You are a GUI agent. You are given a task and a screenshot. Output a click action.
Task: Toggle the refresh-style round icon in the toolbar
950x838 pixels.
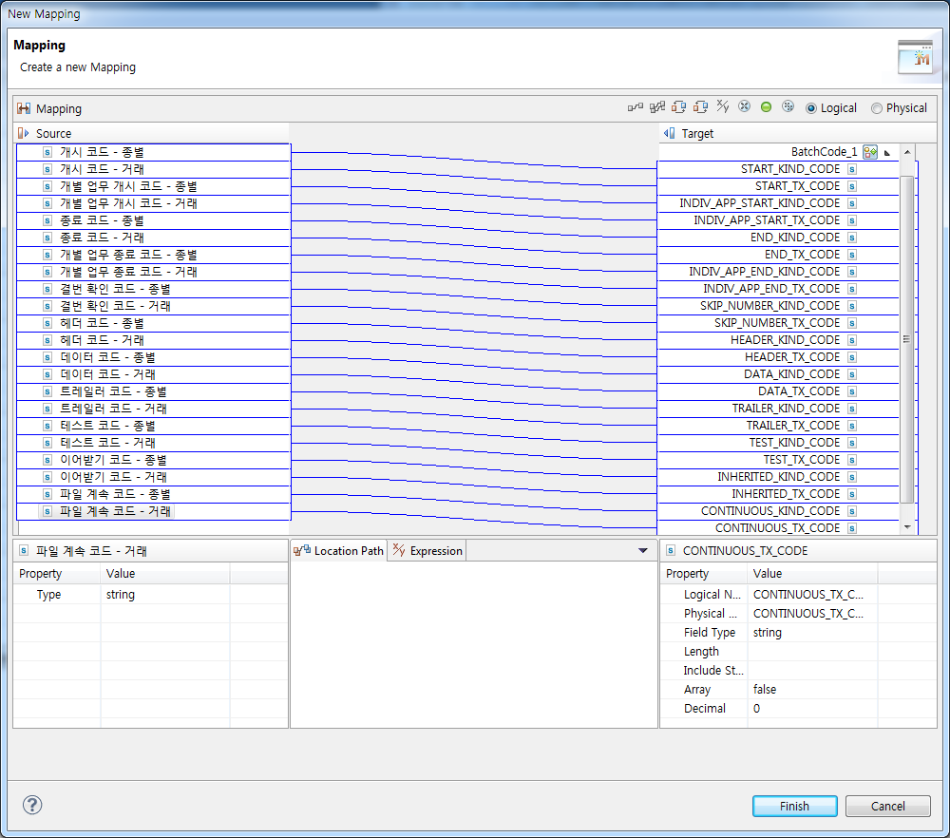point(788,107)
